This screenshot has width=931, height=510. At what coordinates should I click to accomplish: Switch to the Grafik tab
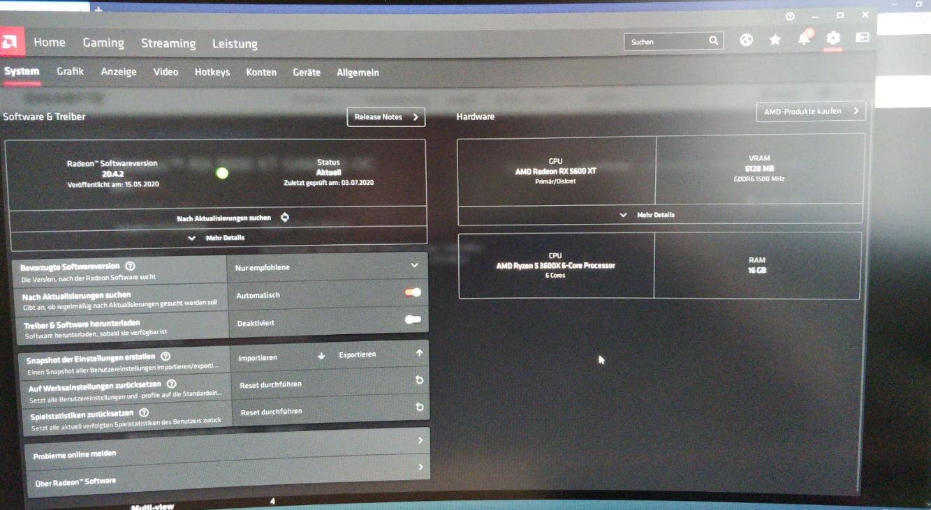pyautogui.click(x=71, y=71)
